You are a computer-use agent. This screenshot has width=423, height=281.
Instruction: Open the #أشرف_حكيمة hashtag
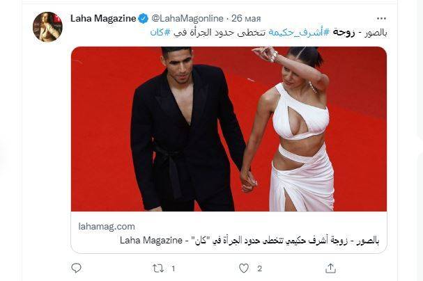point(299,33)
